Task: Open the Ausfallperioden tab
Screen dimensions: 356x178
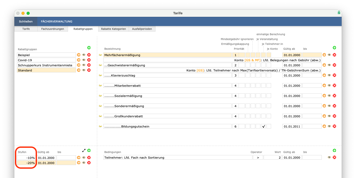Action: (142, 29)
